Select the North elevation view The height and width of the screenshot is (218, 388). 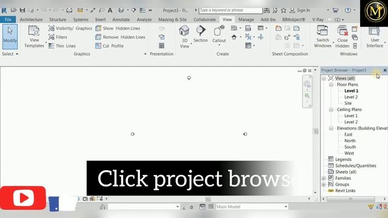pyautogui.click(x=350, y=140)
